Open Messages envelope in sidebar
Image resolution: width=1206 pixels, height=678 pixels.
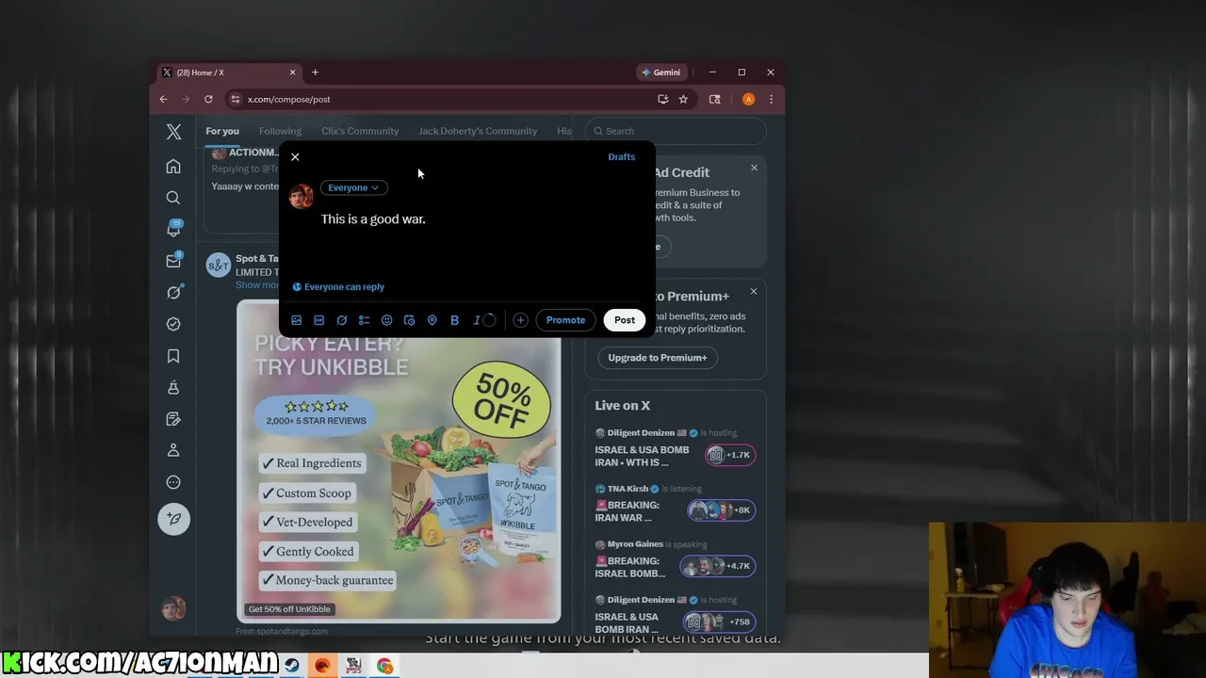173,261
